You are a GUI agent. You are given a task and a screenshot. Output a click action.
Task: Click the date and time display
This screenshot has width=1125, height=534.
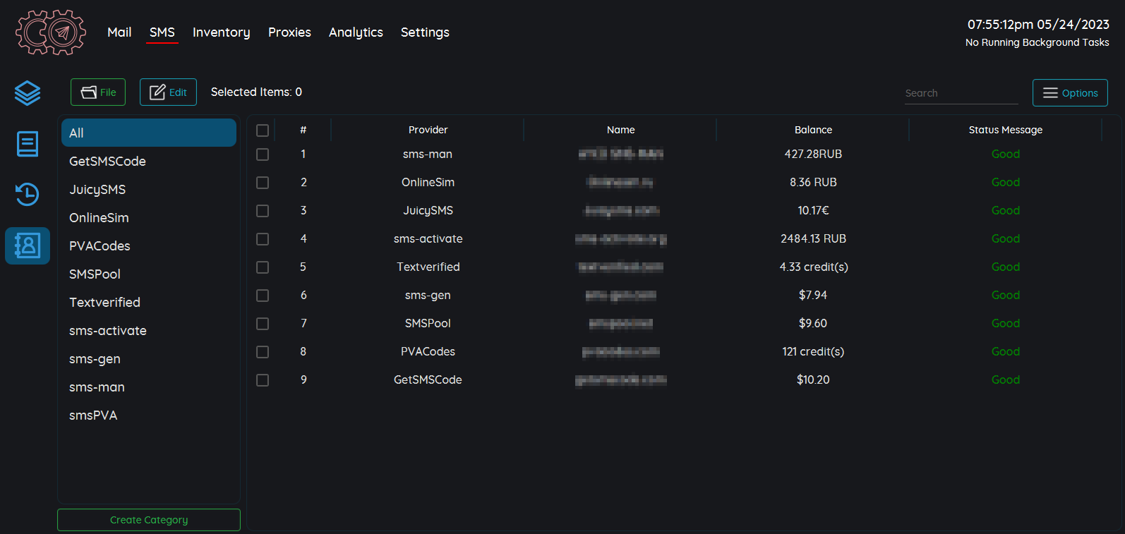click(1038, 25)
